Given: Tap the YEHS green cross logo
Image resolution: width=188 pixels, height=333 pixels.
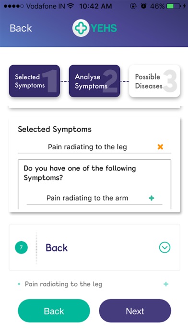Looking at the screenshot, I should 81,28.
